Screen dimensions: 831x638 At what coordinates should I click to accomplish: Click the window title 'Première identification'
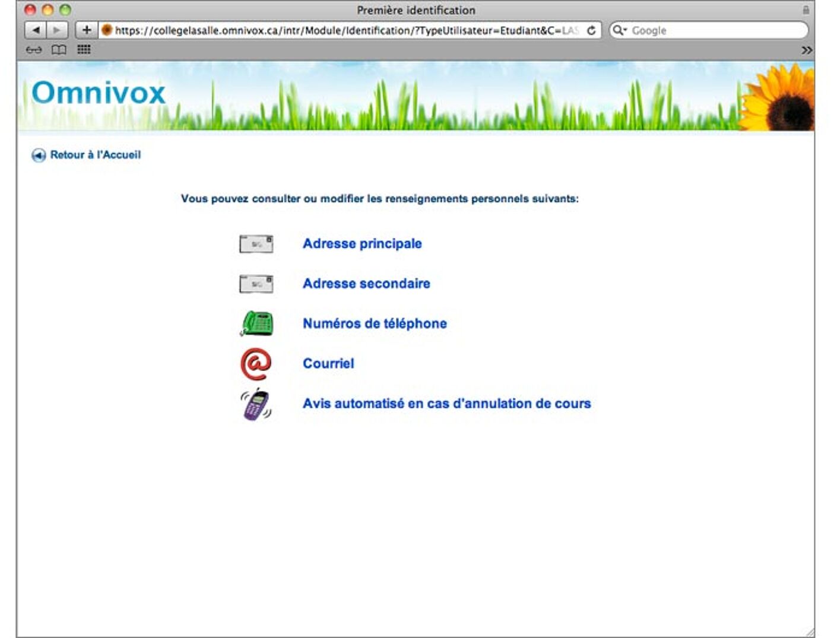click(416, 10)
